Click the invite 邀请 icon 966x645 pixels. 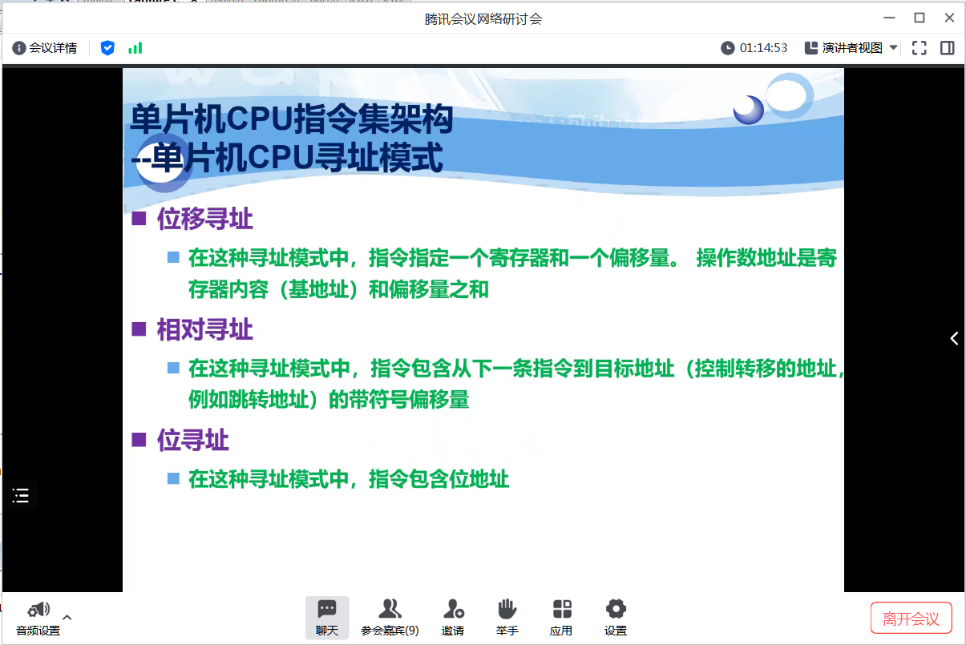[x=453, y=618]
